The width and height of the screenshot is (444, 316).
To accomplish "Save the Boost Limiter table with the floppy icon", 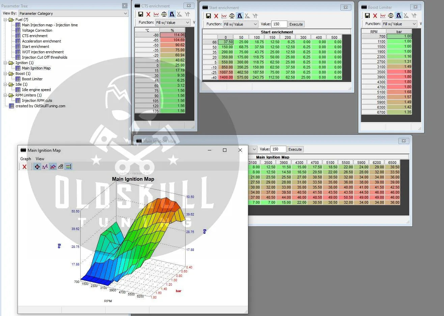I will 367,16.
